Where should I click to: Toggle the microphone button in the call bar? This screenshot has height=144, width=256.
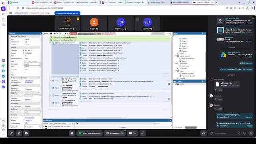[19, 133]
